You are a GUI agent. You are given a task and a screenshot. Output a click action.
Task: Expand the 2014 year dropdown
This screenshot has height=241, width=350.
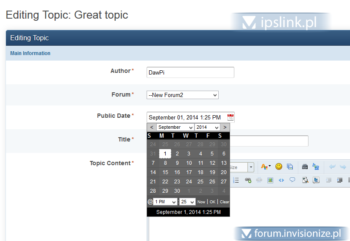click(x=207, y=127)
